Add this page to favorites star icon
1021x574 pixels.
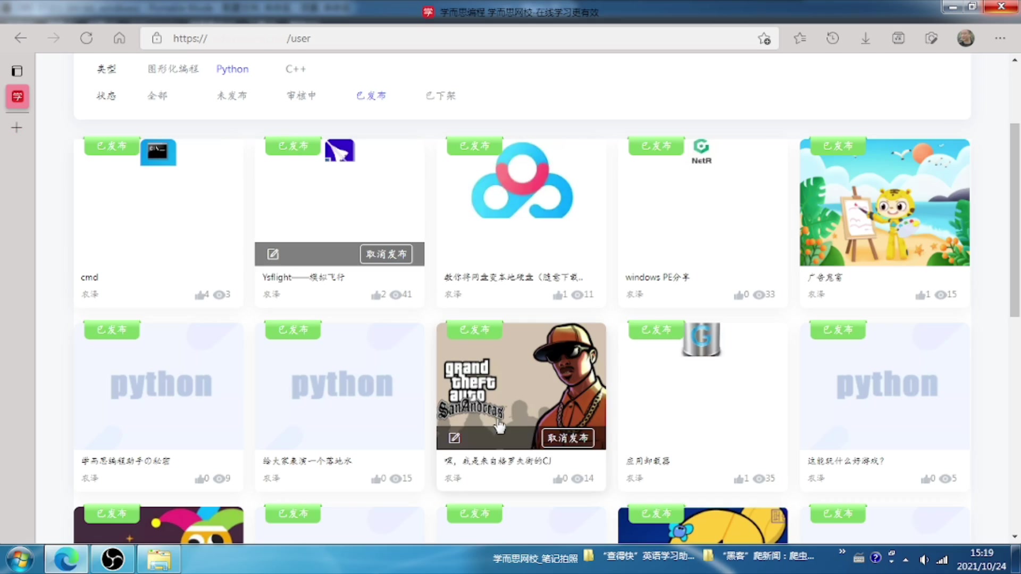pos(764,38)
